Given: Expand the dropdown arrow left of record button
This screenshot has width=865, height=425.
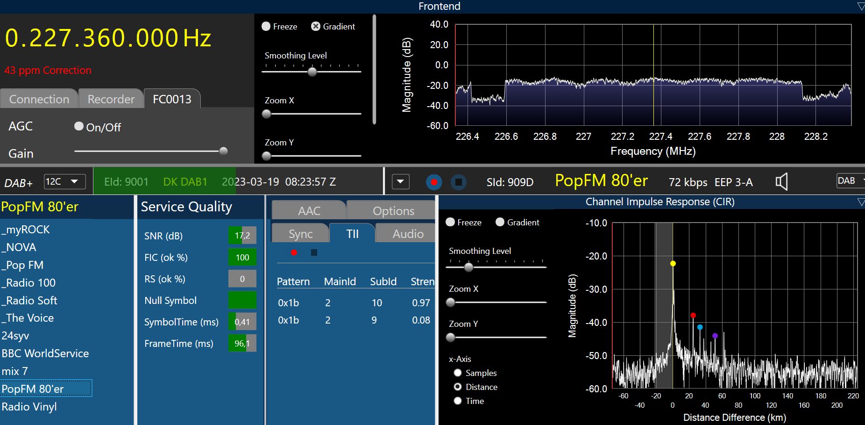Looking at the screenshot, I should (x=400, y=182).
